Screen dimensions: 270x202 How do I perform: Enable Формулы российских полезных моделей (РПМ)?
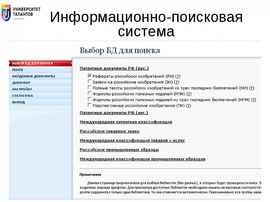point(89,93)
